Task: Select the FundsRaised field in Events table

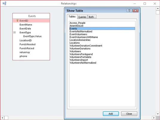Action: (27, 48)
